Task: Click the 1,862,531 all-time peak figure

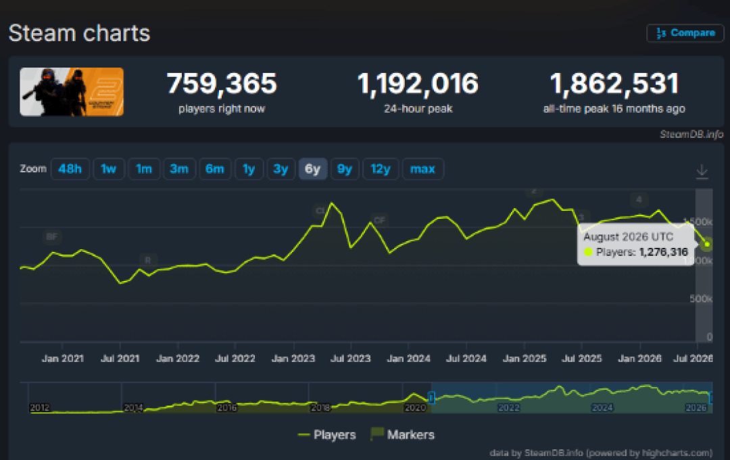Action: pyautogui.click(x=614, y=84)
